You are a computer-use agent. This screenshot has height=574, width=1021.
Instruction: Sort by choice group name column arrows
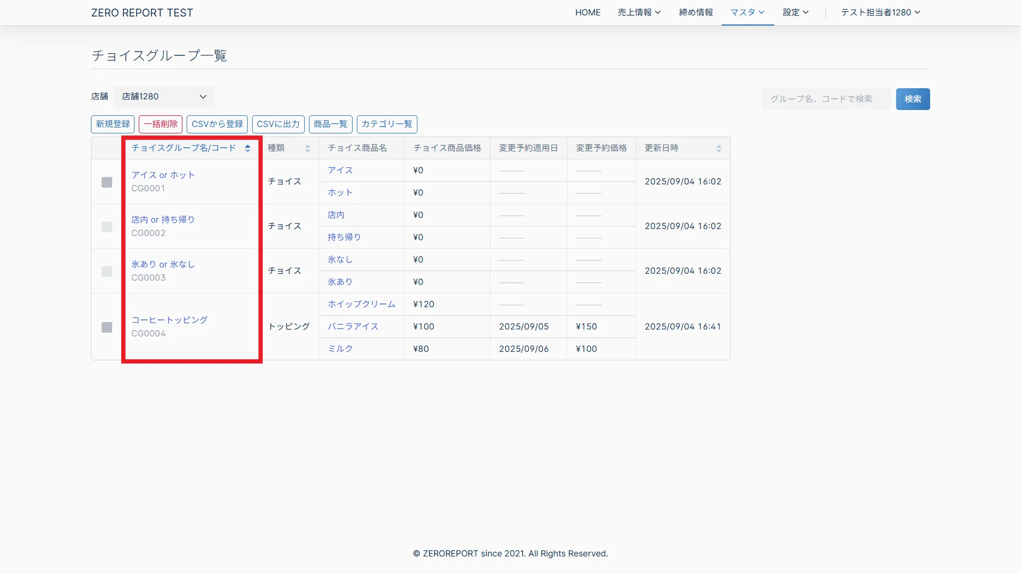[x=247, y=148]
